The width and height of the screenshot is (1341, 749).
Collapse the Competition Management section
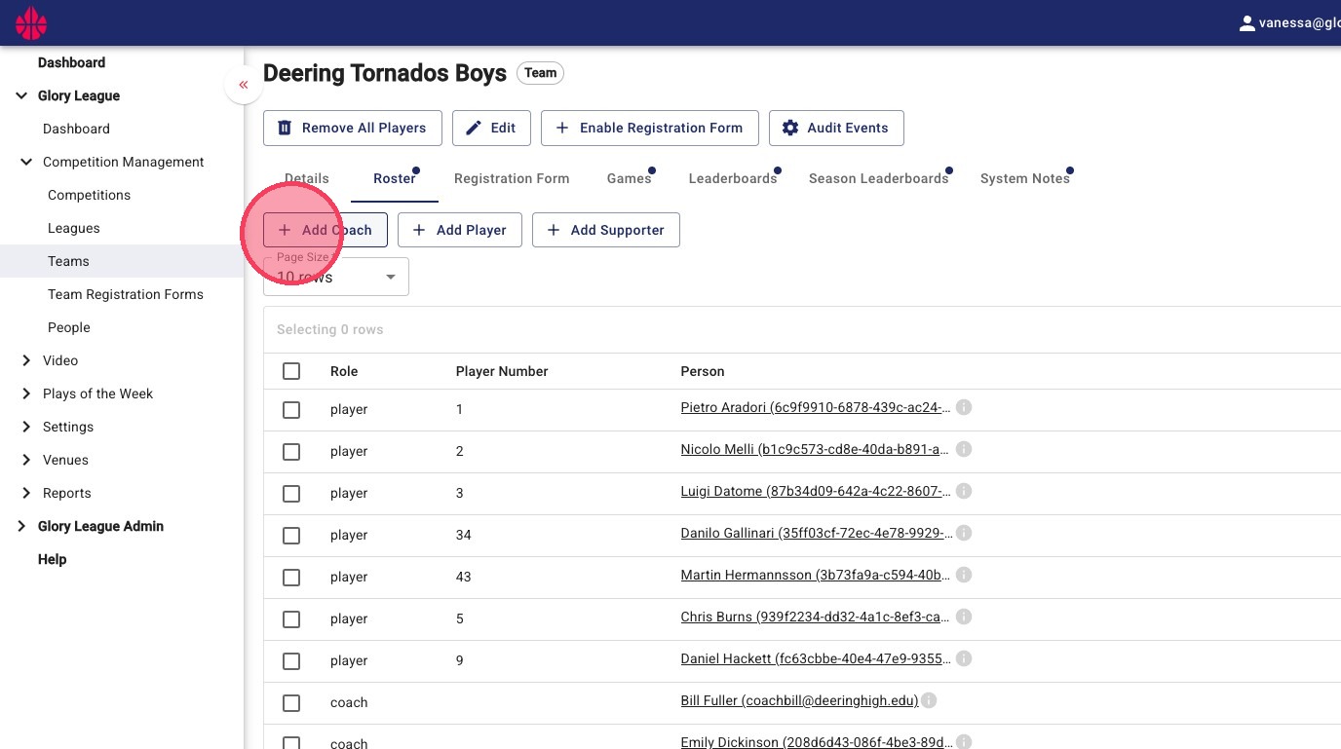coord(26,162)
